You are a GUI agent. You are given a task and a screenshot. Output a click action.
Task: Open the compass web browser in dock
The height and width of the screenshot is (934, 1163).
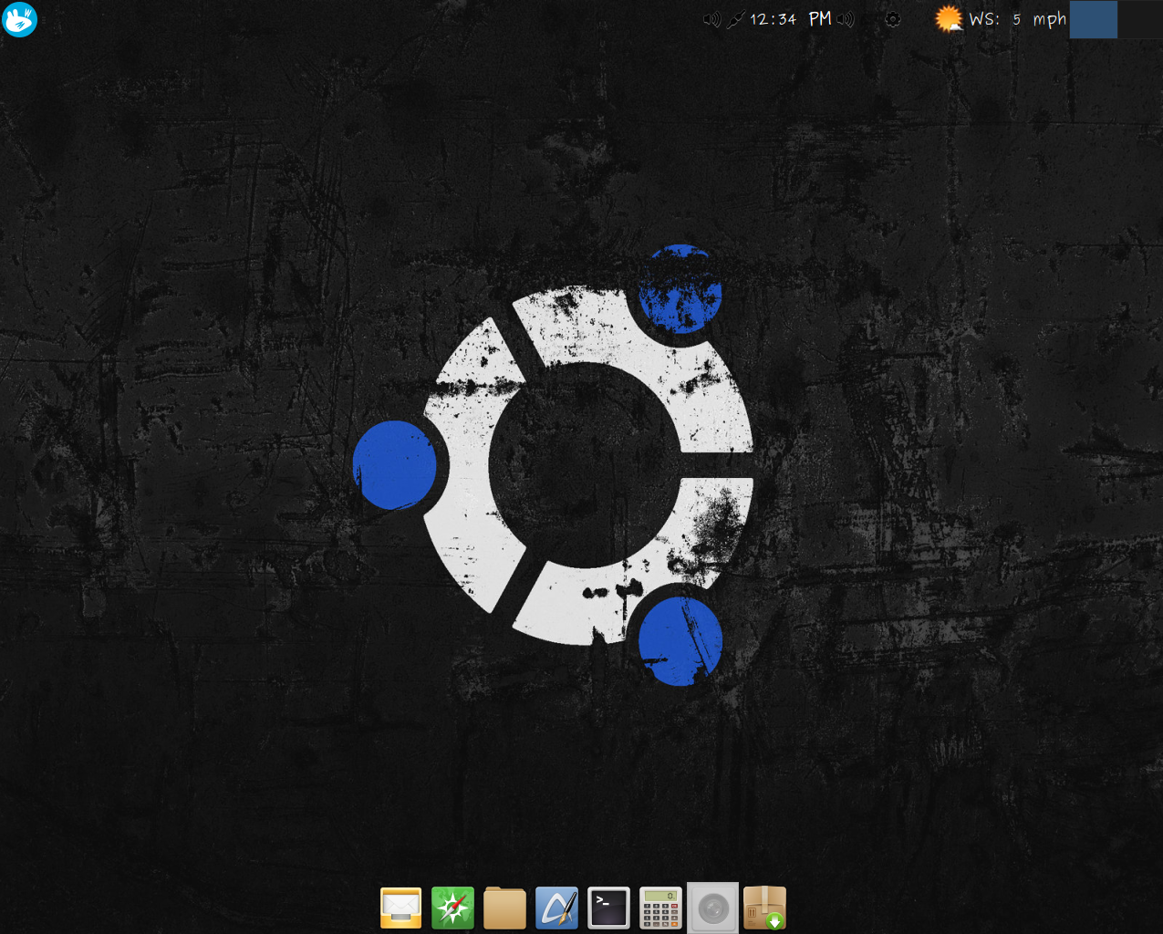[x=452, y=908]
